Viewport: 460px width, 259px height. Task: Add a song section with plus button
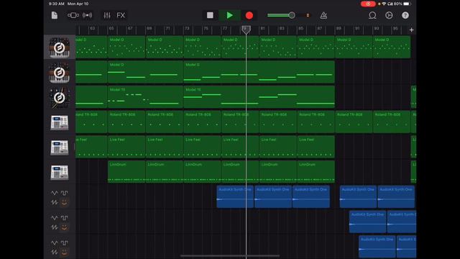[x=411, y=30]
